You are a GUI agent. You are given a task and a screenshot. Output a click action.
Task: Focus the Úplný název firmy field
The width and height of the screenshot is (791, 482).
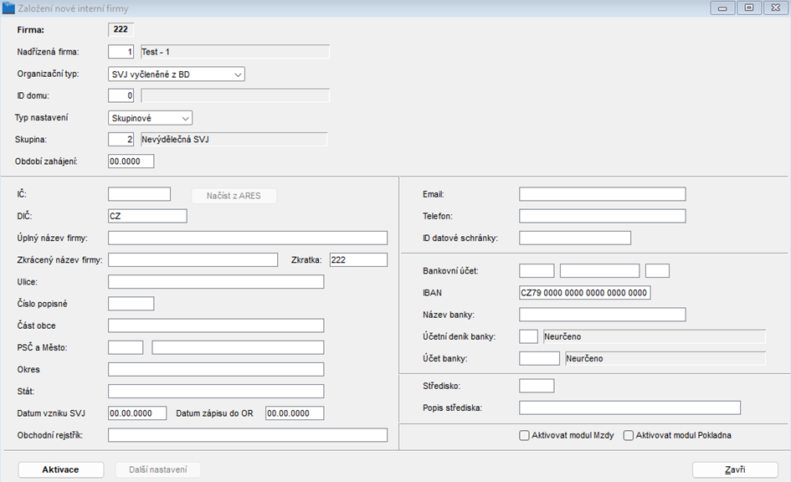248,238
